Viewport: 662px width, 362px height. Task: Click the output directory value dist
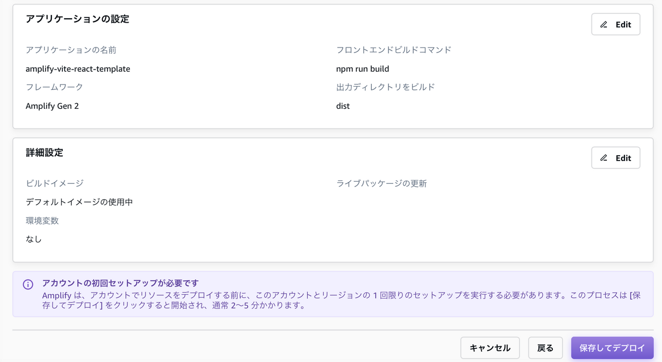[343, 106]
